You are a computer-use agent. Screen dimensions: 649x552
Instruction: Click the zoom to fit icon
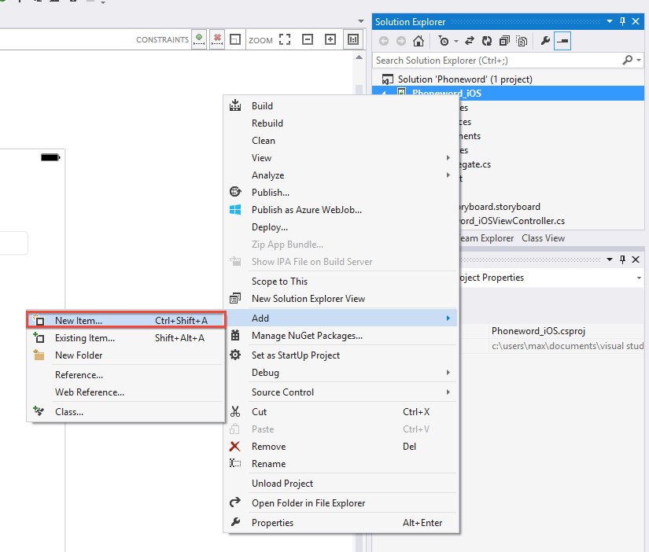coord(285,39)
